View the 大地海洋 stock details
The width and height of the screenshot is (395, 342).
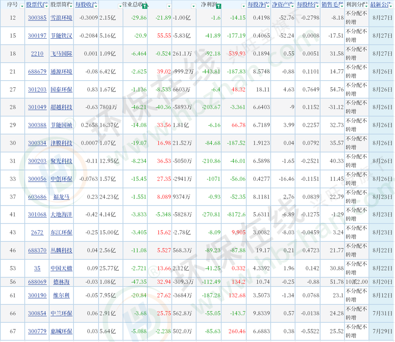[61, 215]
